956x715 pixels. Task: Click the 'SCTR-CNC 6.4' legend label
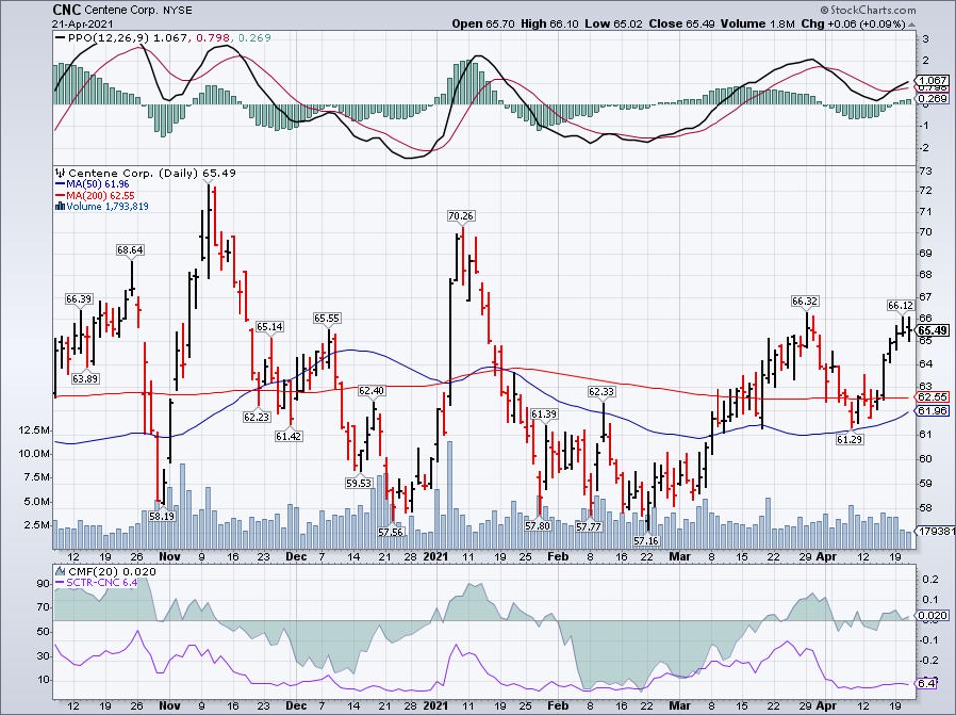coord(102,583)
